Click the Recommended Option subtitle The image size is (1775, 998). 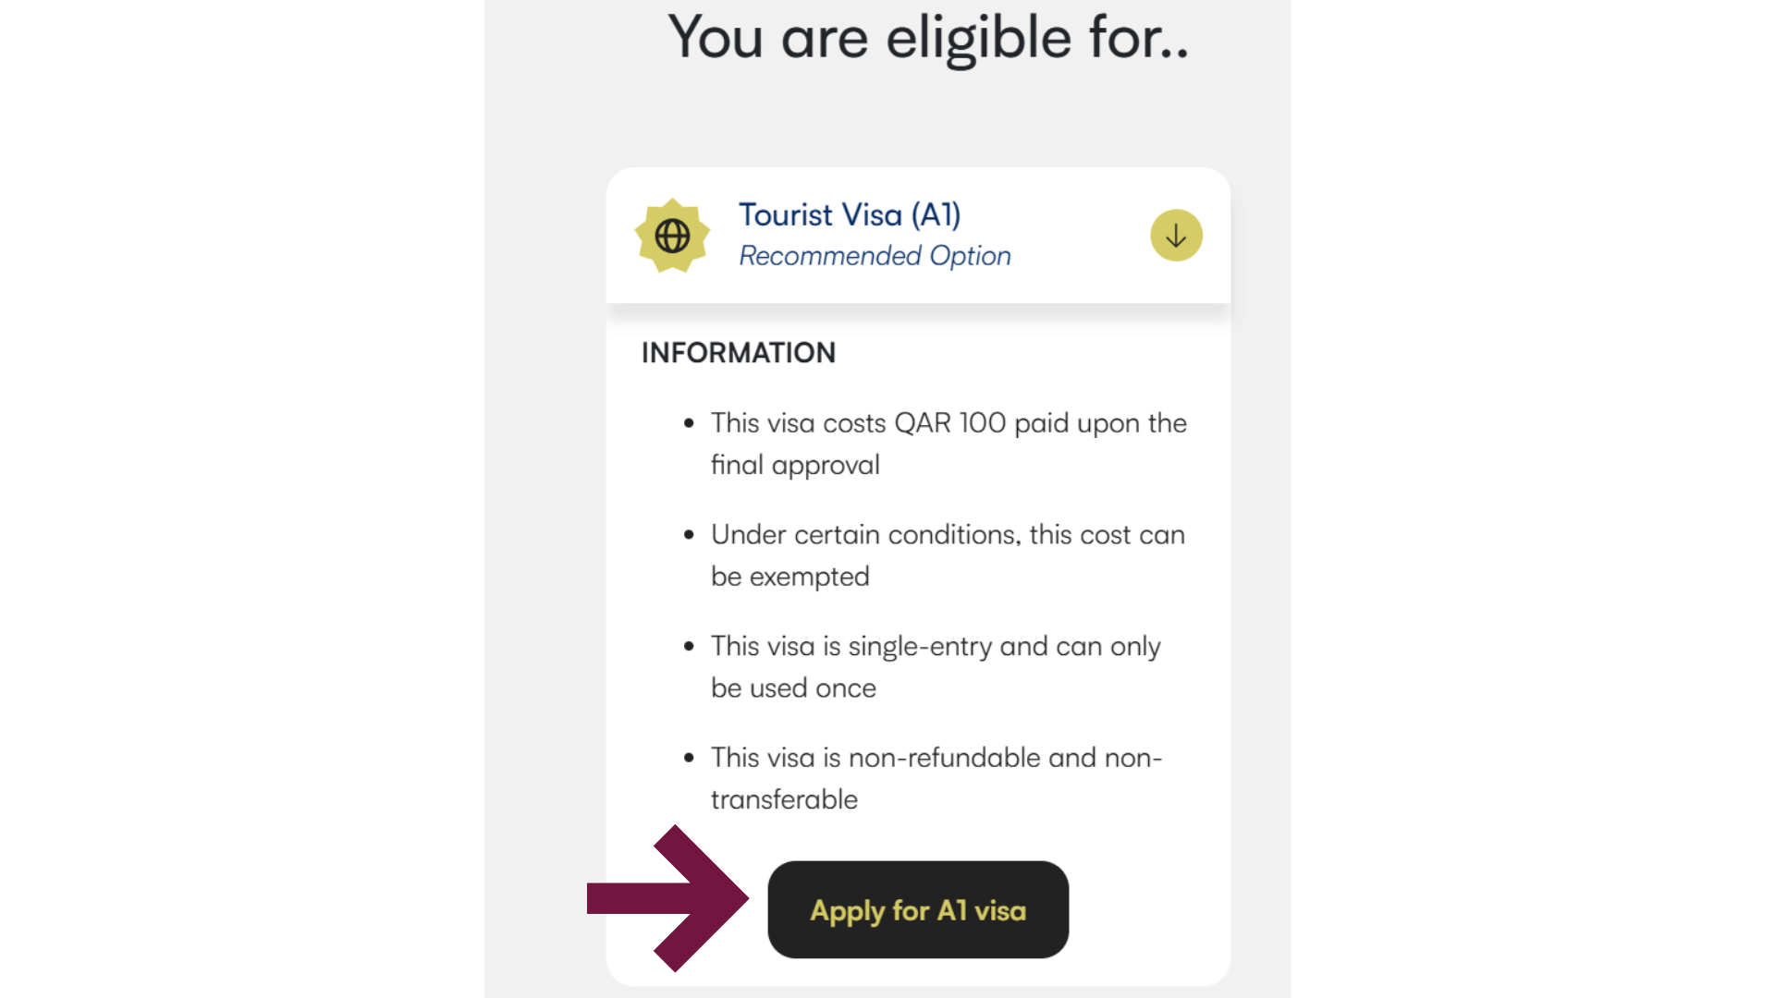(x=875, y=256)
